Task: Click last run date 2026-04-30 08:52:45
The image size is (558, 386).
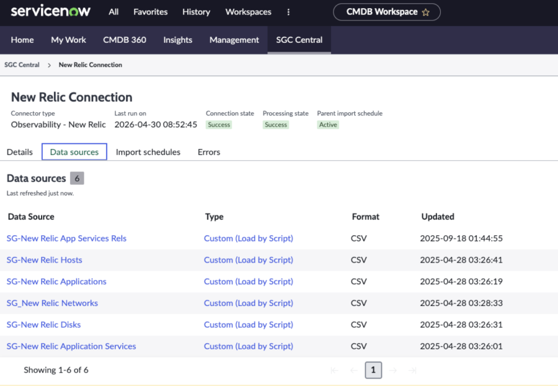Action: [156, 125]
